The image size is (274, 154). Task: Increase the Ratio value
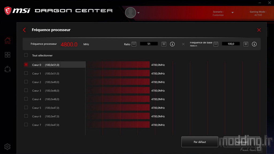point(164,44)
